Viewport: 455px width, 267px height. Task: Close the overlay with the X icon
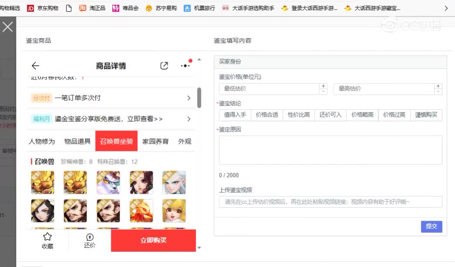8,27
